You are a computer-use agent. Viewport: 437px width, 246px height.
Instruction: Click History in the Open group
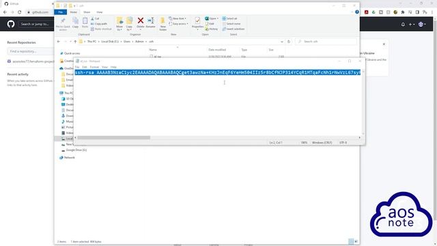[x=212, y=29]
